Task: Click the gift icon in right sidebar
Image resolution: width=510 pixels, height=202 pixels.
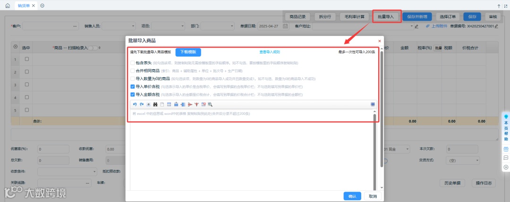Action: click(x=506, y=149)
